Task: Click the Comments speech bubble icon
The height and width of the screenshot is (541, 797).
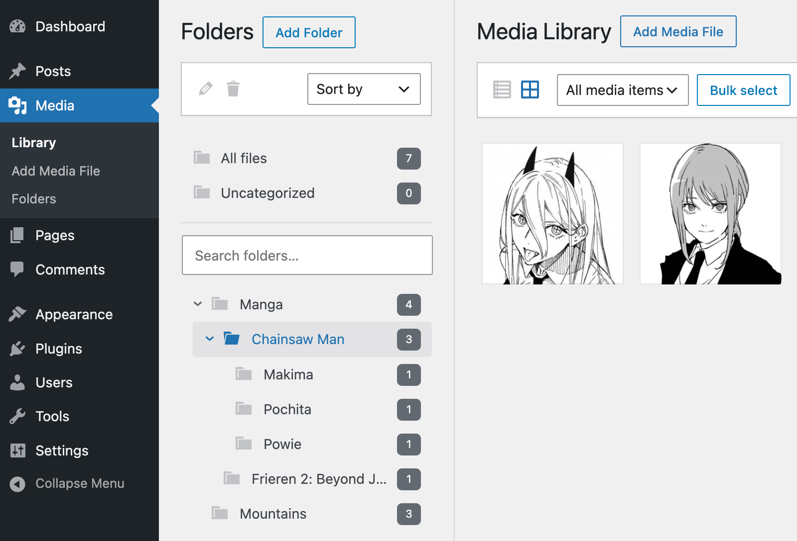Action: [x=17, y=270]
